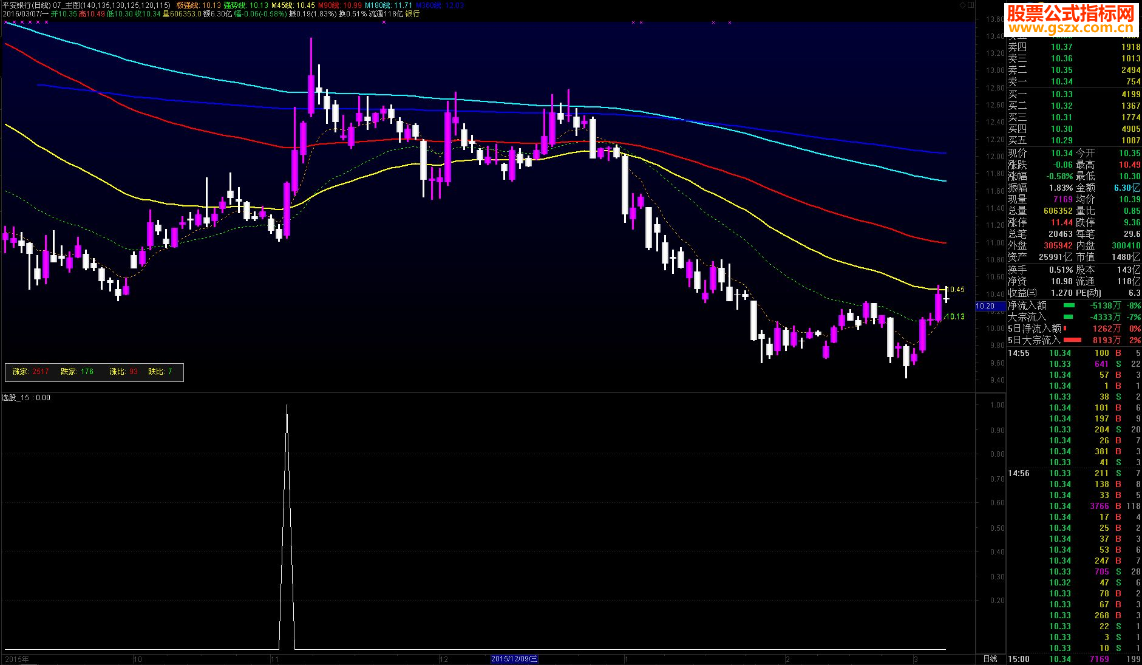Click the PE(动) 6.3 field
This screenshot has width=1142, height=665.
pyautogui.click(x=1108, y=293)
